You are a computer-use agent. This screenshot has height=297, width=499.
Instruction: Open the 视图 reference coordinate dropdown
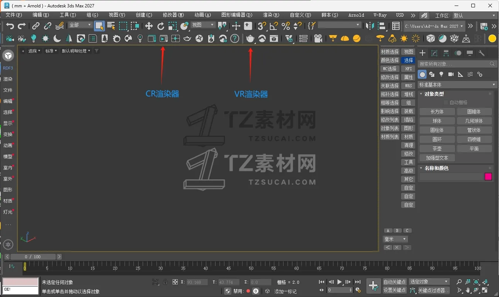203,25
